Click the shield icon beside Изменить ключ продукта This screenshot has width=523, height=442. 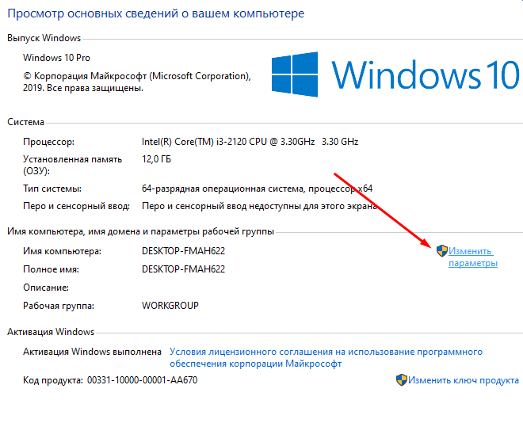[x=402, y=379]
